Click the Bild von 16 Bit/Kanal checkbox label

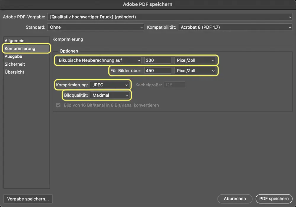coord(111,105)
